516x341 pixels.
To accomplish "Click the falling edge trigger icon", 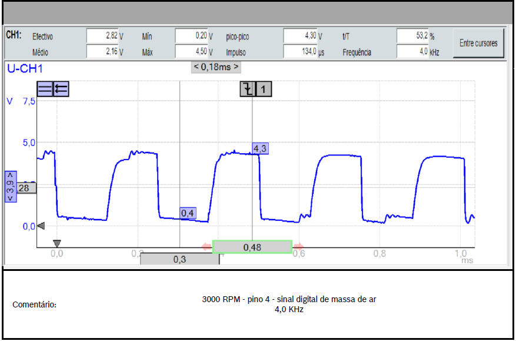I will [248, 89].
